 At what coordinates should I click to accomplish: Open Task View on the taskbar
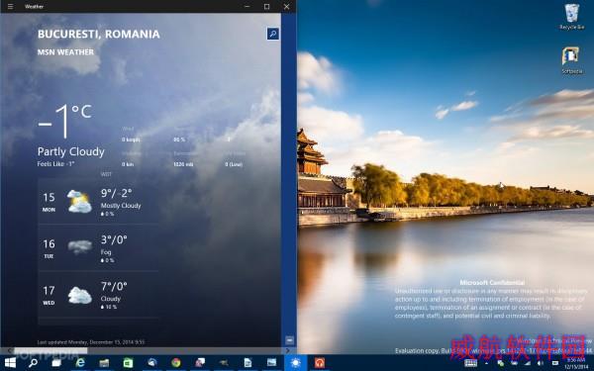pos(56,363)
